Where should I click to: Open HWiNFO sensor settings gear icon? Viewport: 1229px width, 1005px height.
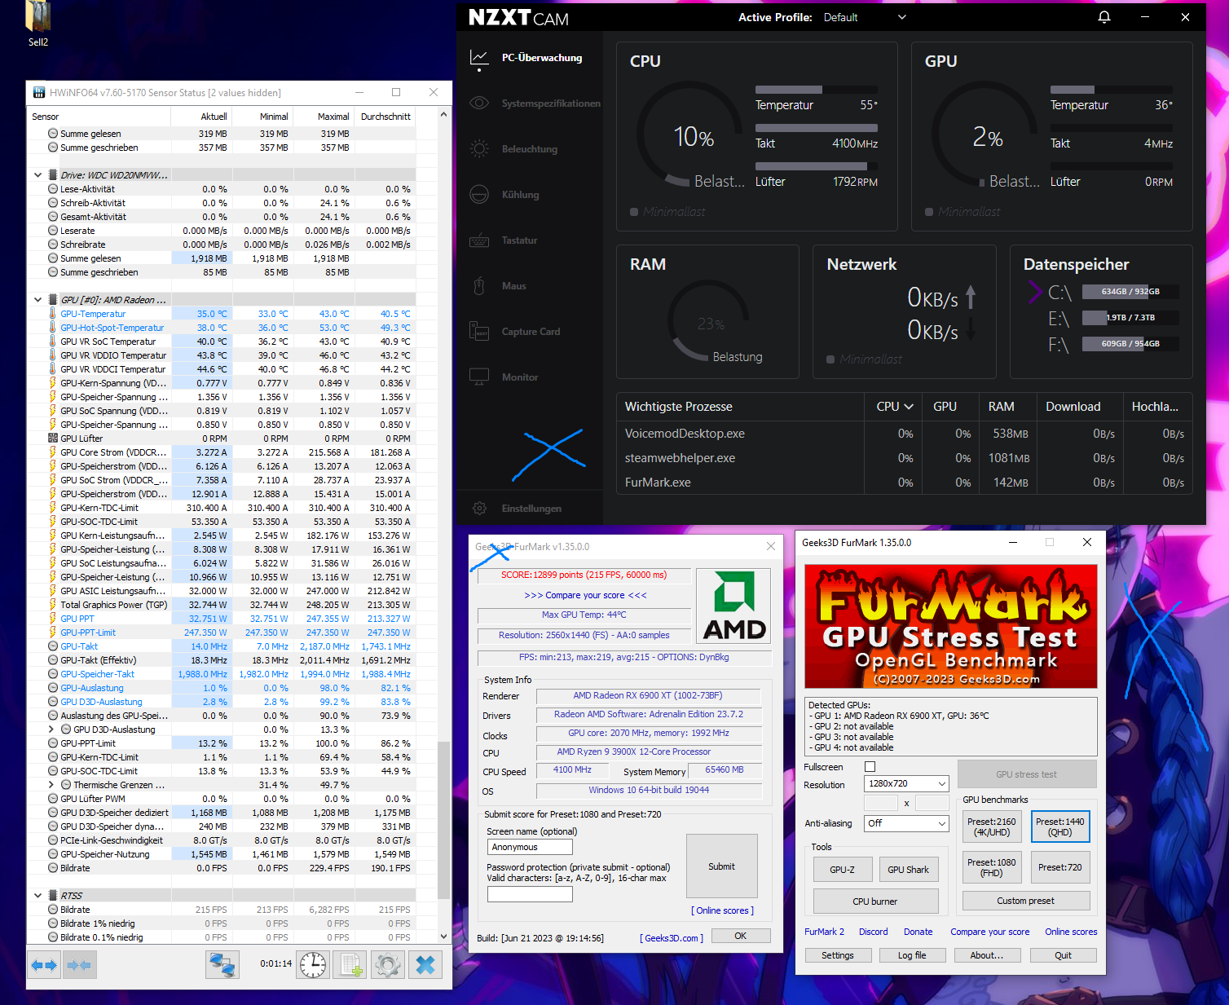388,965
